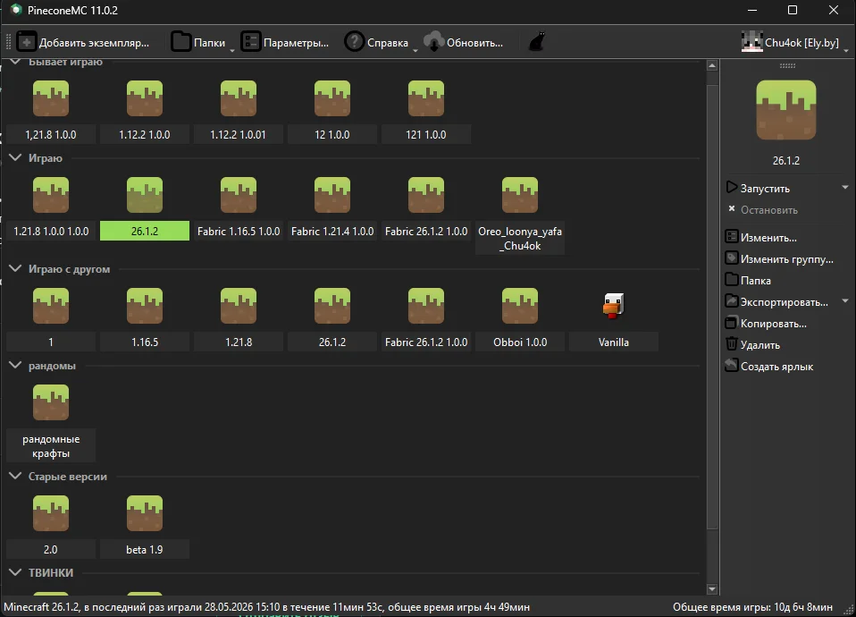Collapse the Играю с другом group
856x617 pixels.
point(15,269)
